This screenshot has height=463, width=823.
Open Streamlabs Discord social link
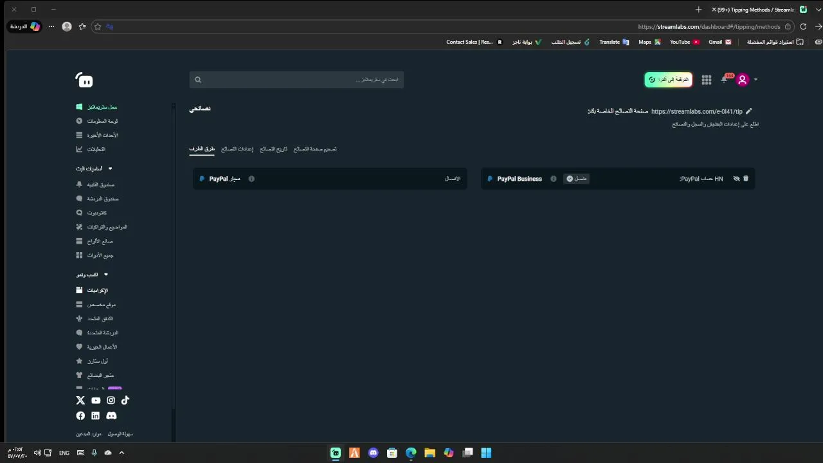coord(111,416)
